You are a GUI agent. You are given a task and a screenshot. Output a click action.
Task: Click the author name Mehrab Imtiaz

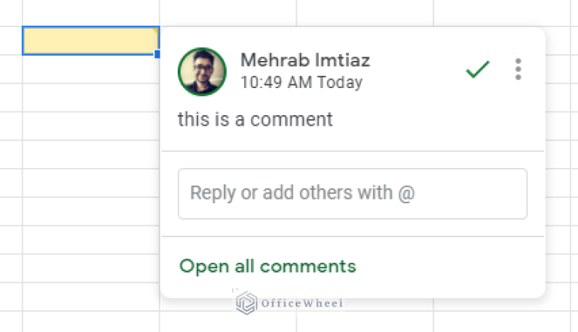pyautogui.click(x=305, y=60)
